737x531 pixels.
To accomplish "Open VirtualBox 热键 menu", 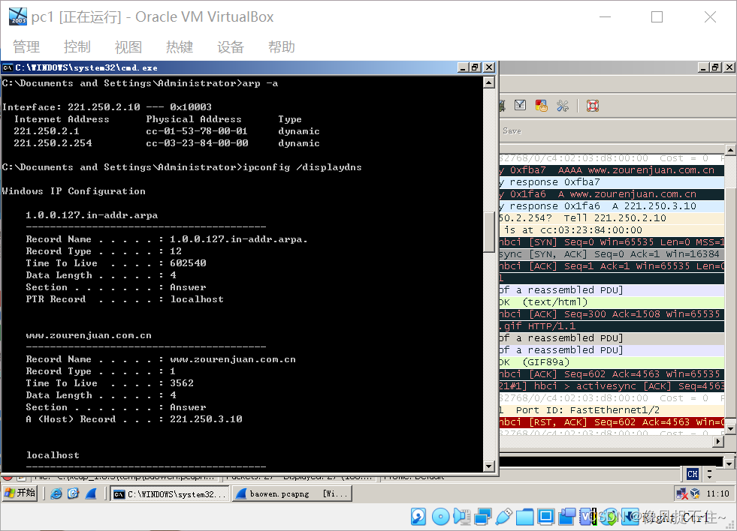I will (x=180, y=47).
